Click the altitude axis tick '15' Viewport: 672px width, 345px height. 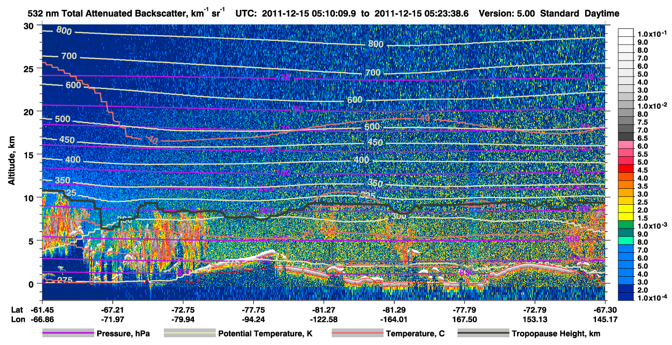29,155
